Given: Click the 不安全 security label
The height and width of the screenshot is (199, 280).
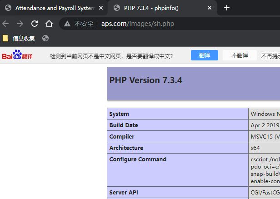Looking at the screenshot, I should point(84,24).
